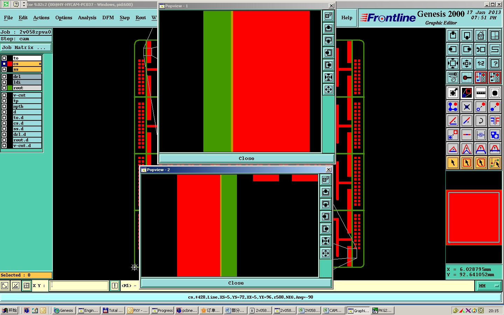Screen dimensions: 504x315
Task: Click the title bar up-down arrows control
Action: 23,4
